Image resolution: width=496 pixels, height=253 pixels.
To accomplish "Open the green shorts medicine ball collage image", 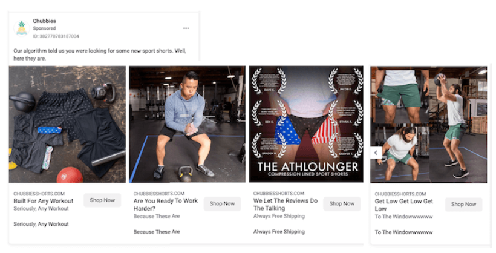I will pyautogui.click(x=429, y=125).
